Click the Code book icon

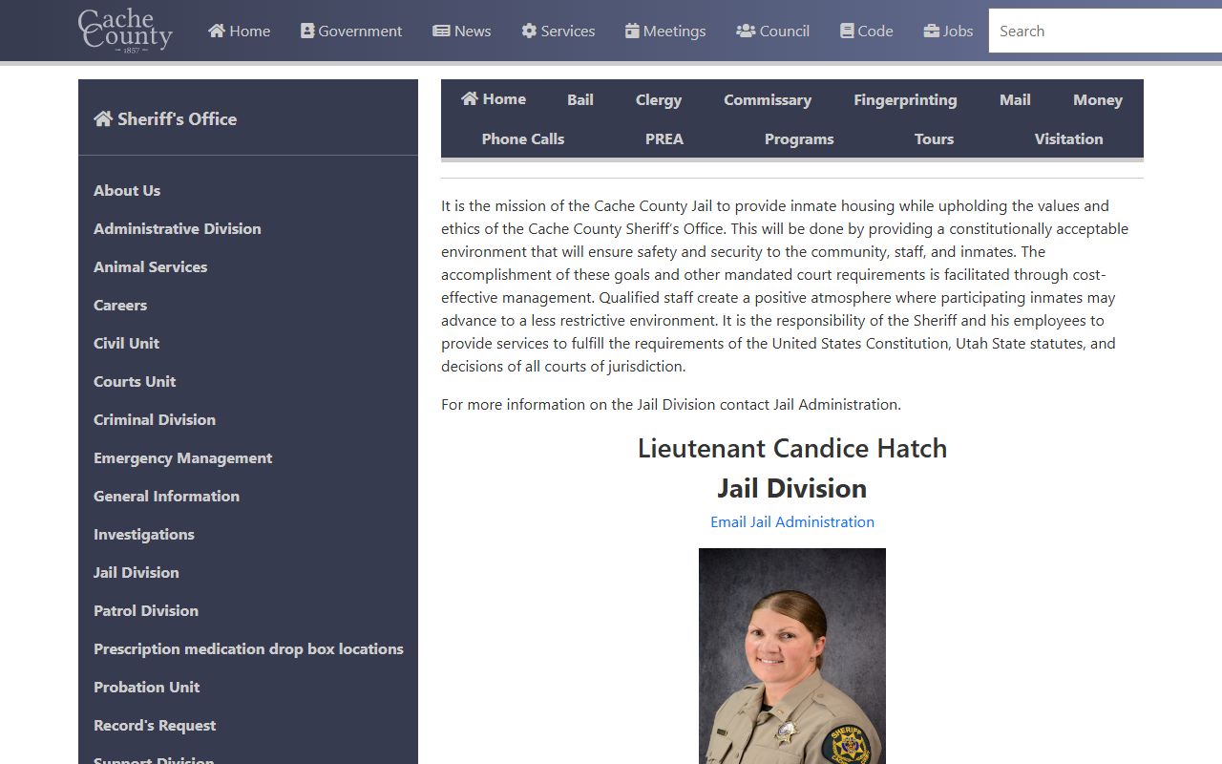(847, 31)
